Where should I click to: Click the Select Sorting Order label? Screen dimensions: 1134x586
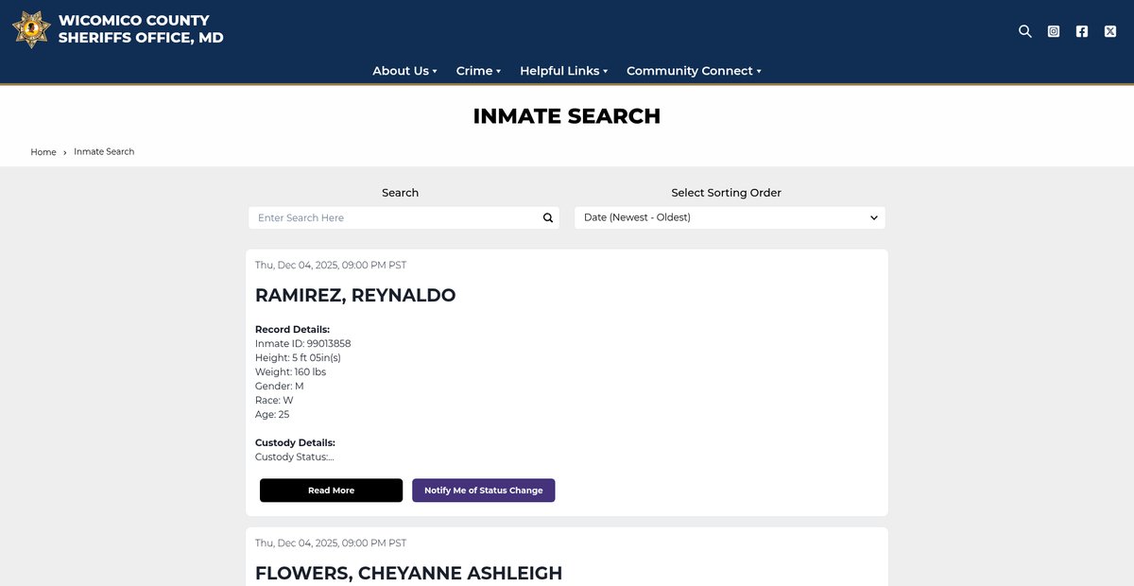(x=727, y=193)
